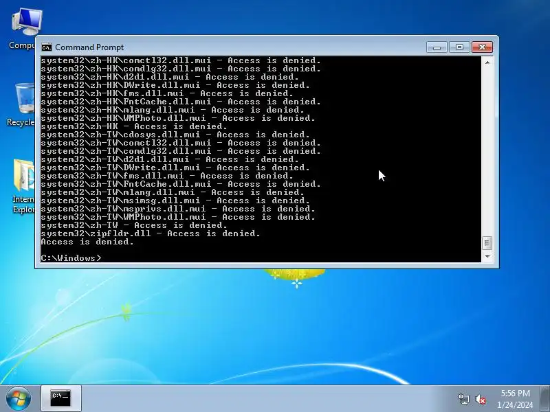Close the Command Prompt window
Image resolution: width=550 pixels, height=412 pixels.
pyautogui.click(x=483, y=47)
